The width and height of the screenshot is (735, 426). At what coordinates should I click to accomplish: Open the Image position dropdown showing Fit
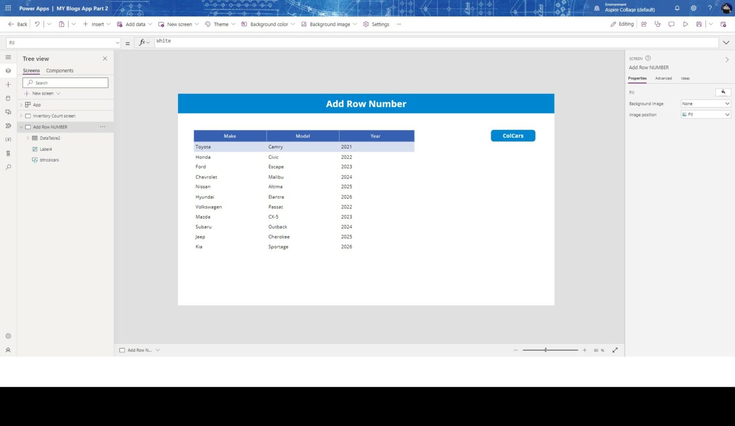[705, 114]
